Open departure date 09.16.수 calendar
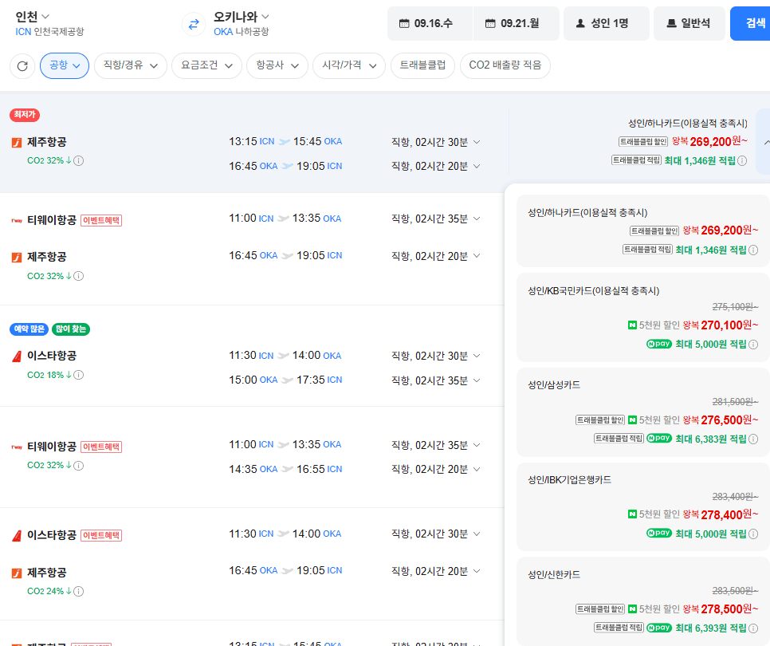The image size is (770, 646). [x=430, y=23]
